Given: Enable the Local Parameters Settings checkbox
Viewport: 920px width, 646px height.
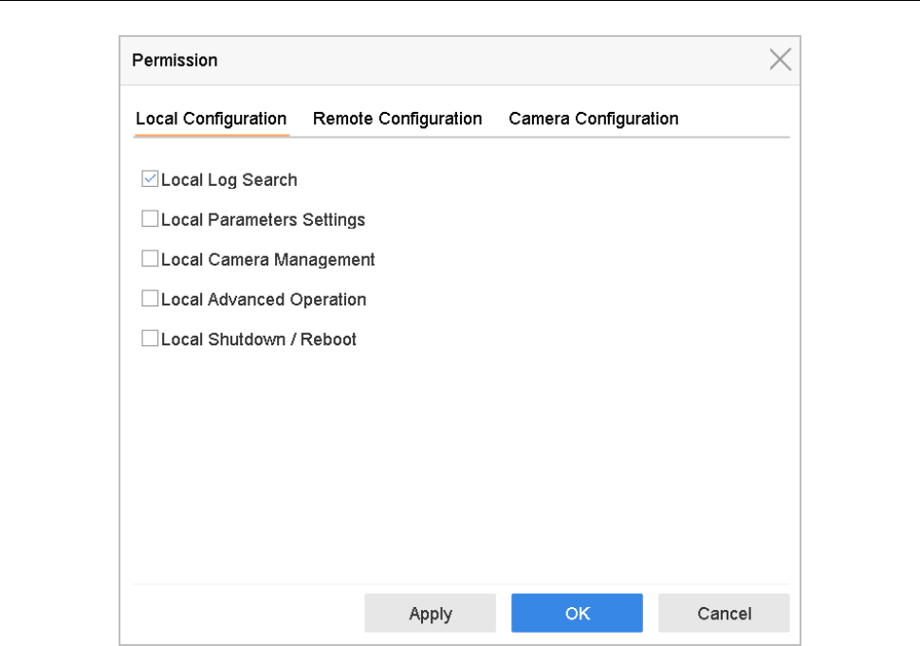Looking at the screenshot, I should point(150,219).
